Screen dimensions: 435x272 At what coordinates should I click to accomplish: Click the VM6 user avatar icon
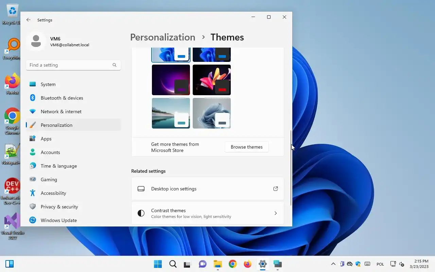[36, 41]
